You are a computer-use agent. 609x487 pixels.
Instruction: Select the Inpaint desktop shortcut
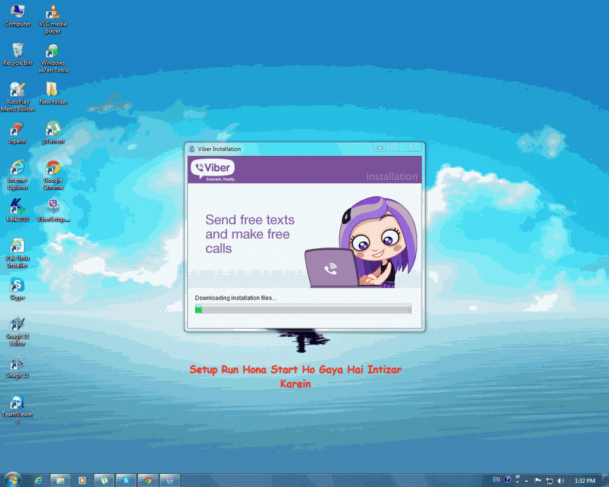[x=17, y=133]
